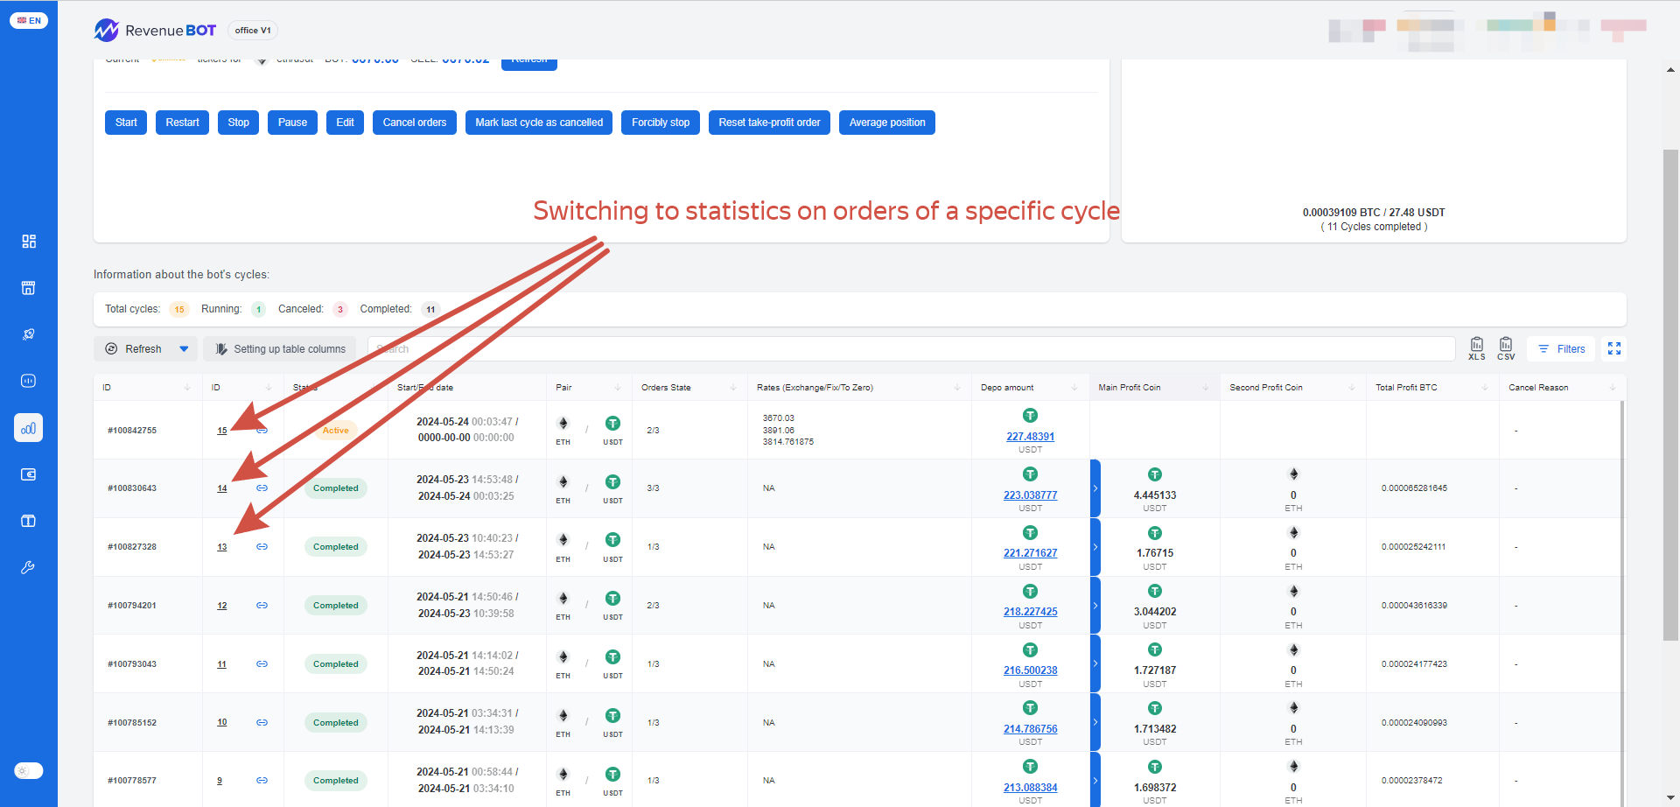Click the Average position button
The height and width of the screenshot is (807, 1680).
[887, 123]
